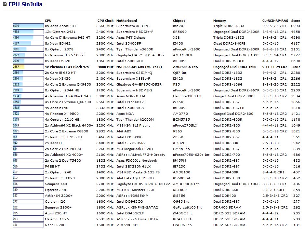Click the Nano L2200 entry

55,225
